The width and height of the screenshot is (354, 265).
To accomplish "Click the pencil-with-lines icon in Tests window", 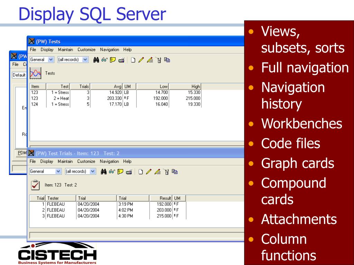I will point(150,60).
